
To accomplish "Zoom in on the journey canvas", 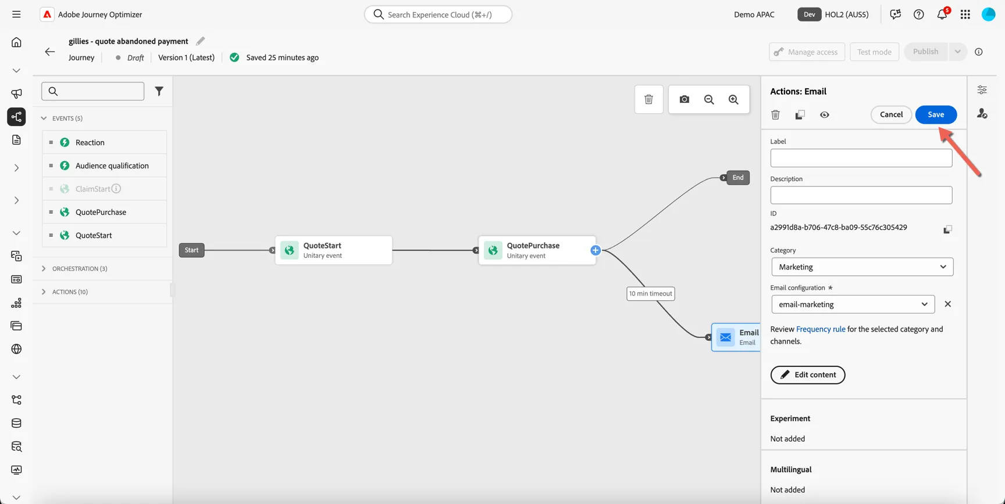I will click(733, 99).
